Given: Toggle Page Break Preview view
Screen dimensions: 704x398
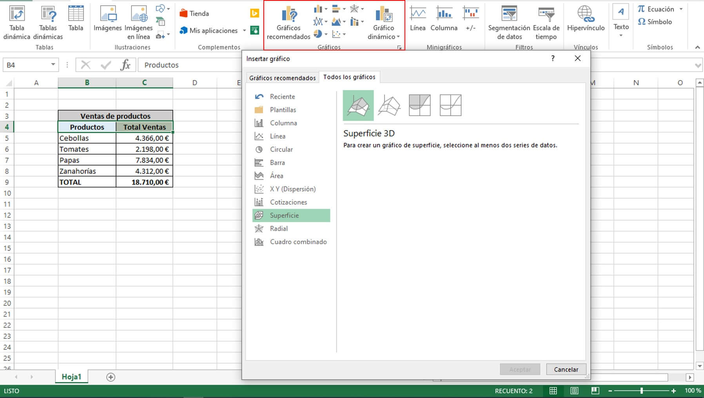Looking at the screenshot, I should [595, 391].
